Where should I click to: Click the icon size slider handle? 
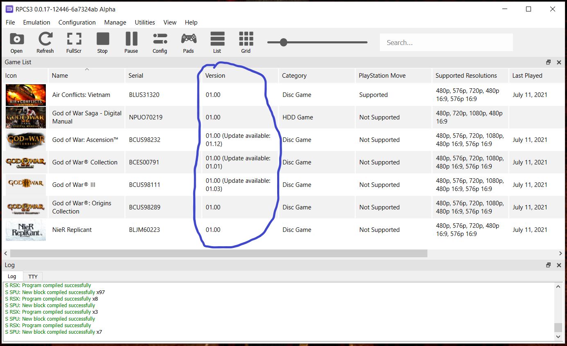pos(283,42)
